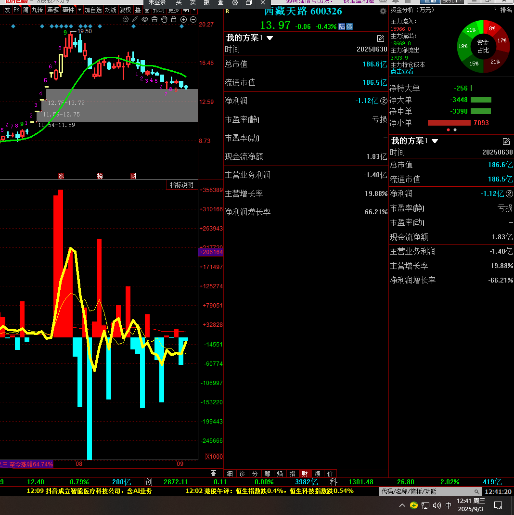Open 复权 adjustment option
This screenshot has height=515, width=514.
(x=126, y=10)
